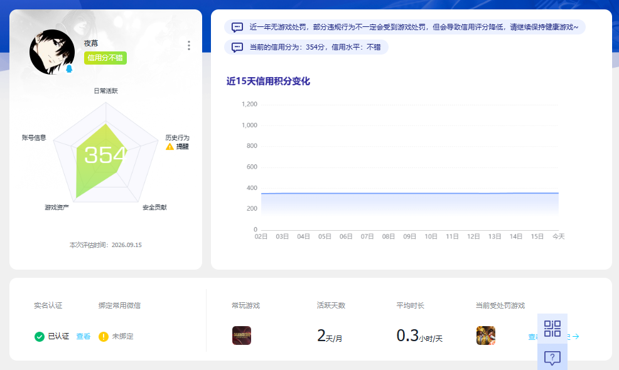This screenshot has width=619, height=370.
Task: Click the yellow exclamation icon by 未绑定
Action: pyautogui.click(x=104, y=337)
